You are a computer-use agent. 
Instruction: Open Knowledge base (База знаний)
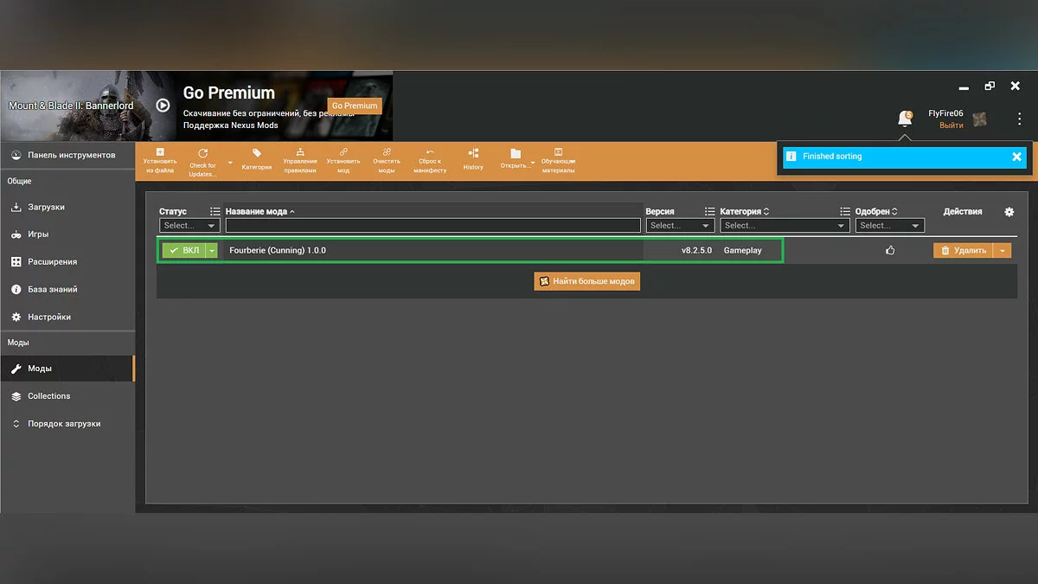[67, 289]
